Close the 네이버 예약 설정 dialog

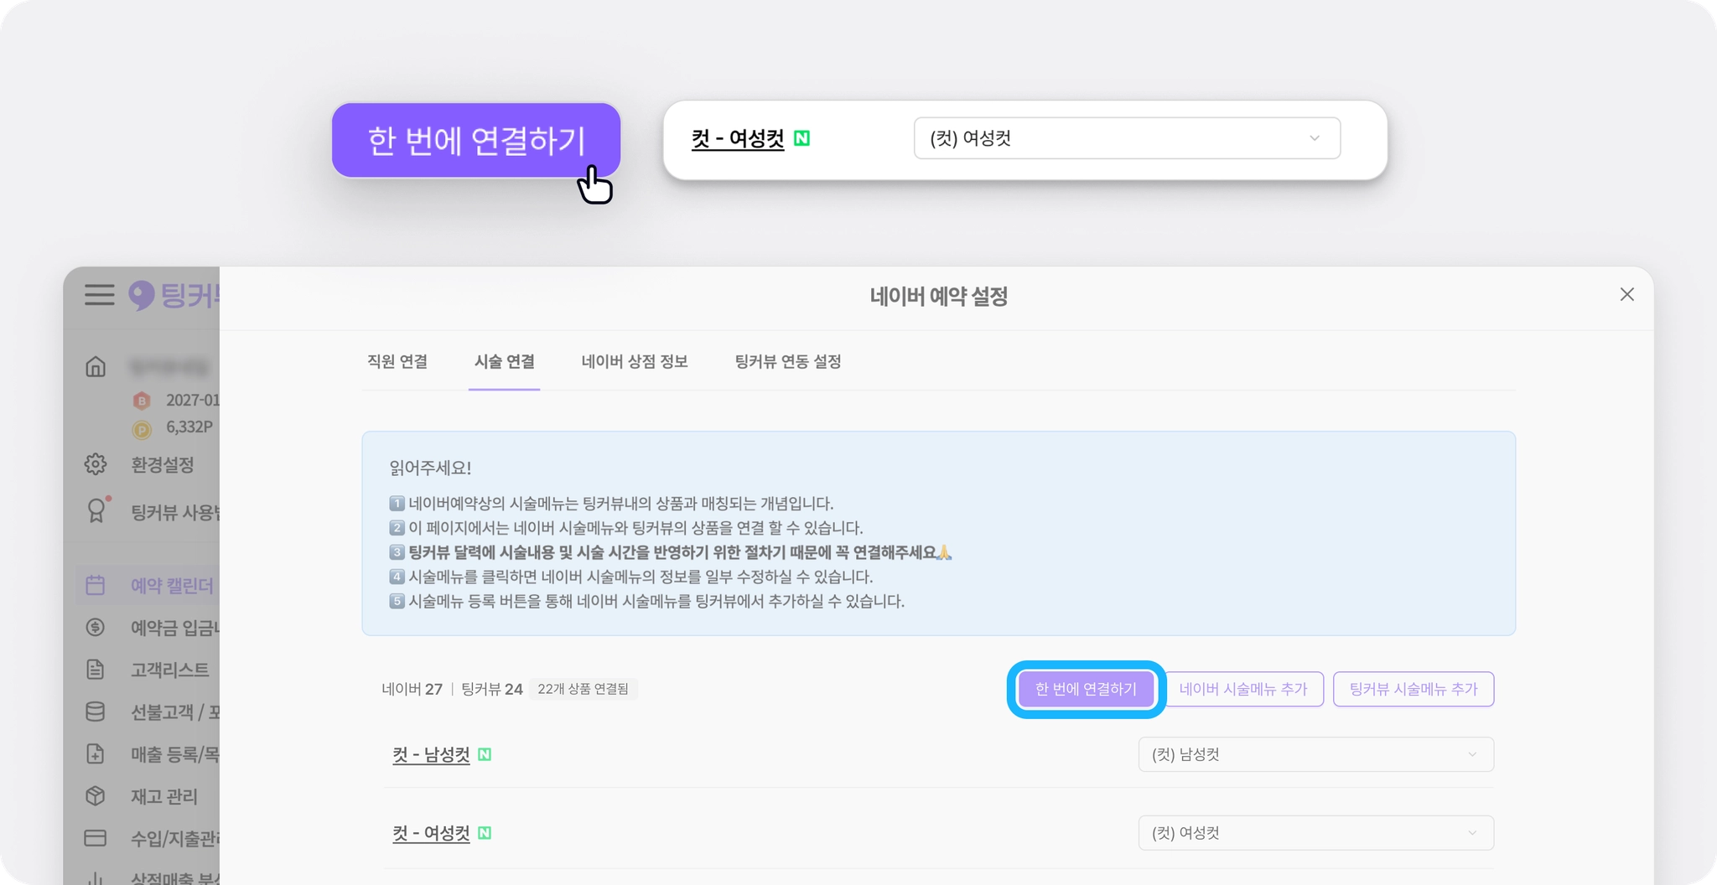[1627, 294]
